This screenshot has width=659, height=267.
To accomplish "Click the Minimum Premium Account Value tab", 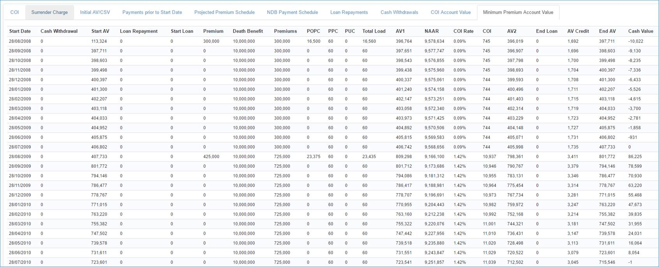I will (518, 12).
